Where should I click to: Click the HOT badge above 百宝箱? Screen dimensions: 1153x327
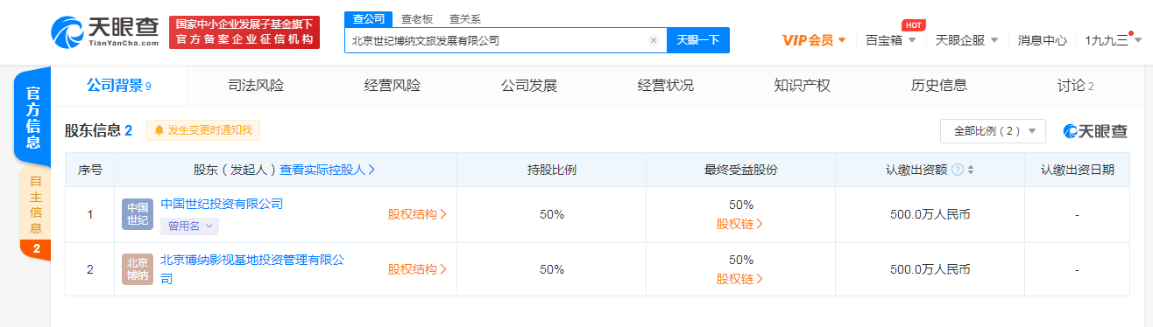[915, 25]
